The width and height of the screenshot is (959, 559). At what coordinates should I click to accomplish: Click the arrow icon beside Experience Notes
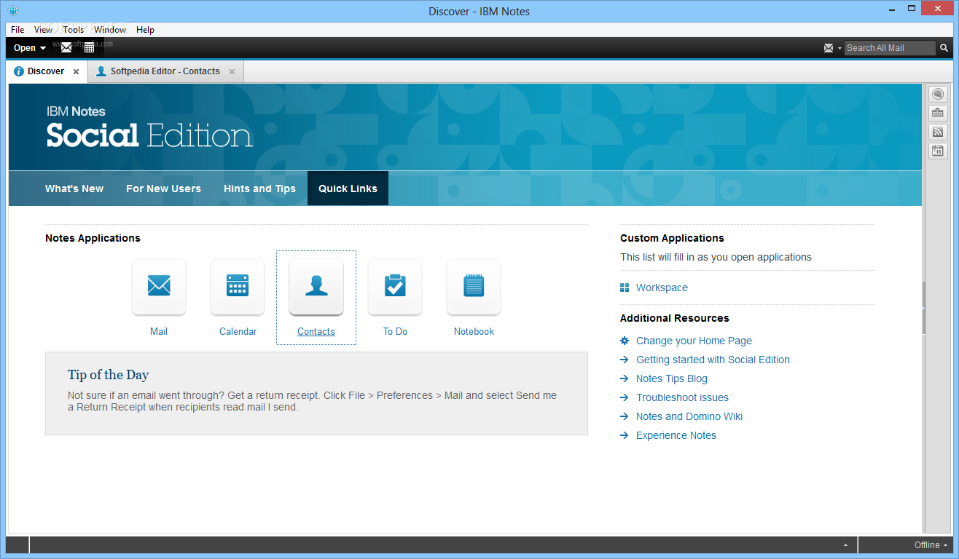point(625,435)
